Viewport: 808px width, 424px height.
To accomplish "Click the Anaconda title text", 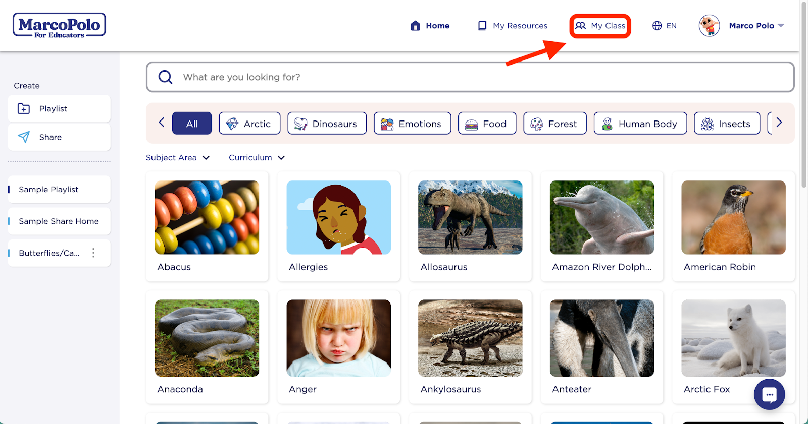I will (180, 389).
